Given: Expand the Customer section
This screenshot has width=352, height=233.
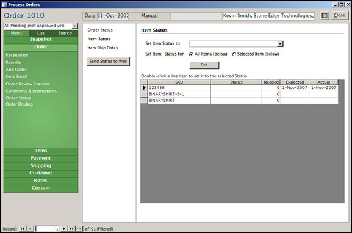Looking at the screenshot, I should pyautogui.click(x=41, y=173).
